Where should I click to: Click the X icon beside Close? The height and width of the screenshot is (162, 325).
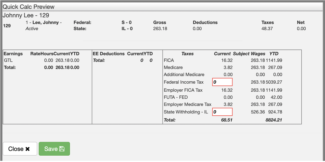coord(27,149)
